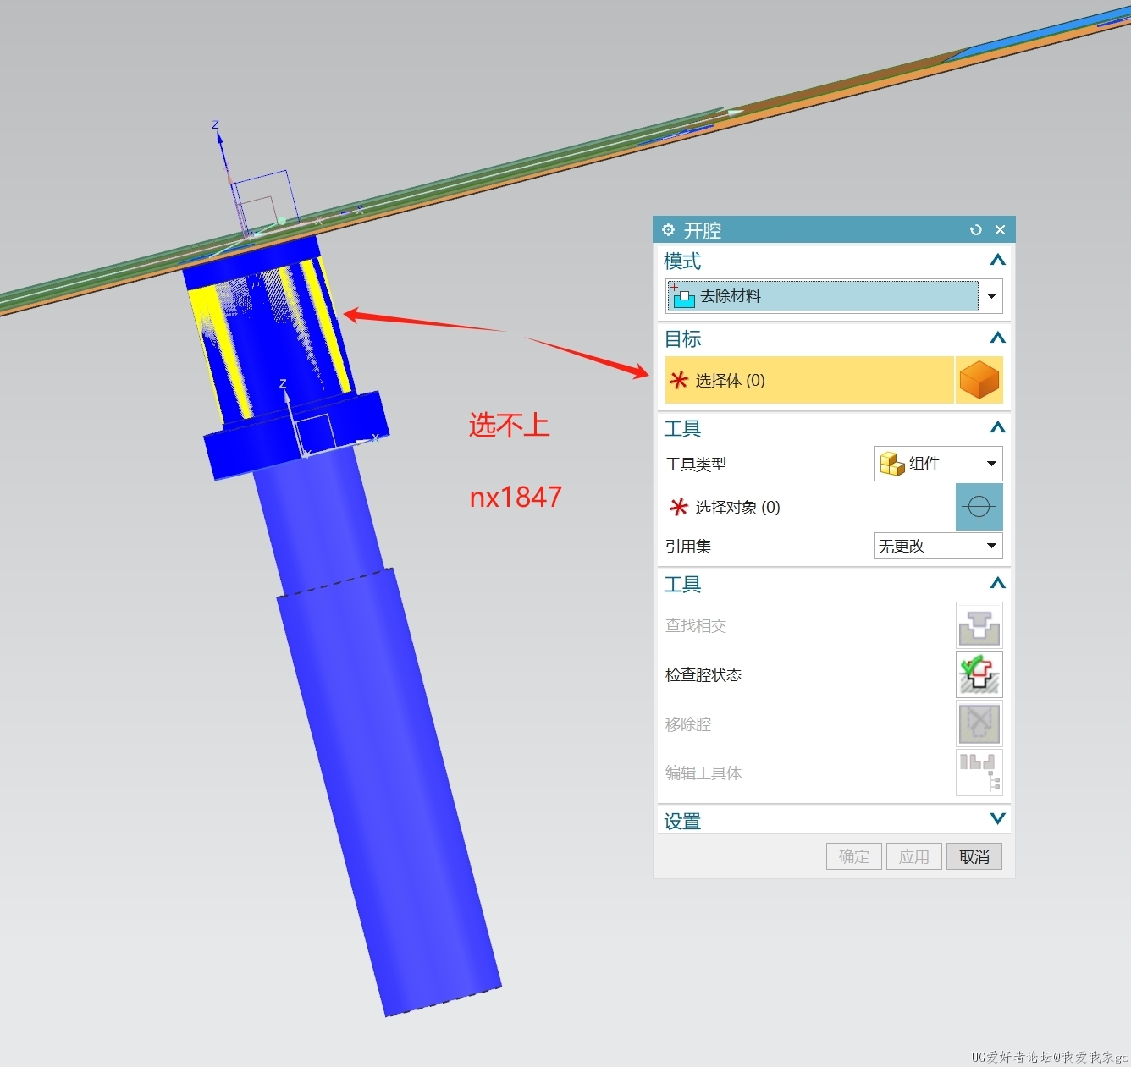Open the 去除材料 mode dropdown
This screenshot has height=1067, width=1131.
pyautogui.click(x=991, y=296)
